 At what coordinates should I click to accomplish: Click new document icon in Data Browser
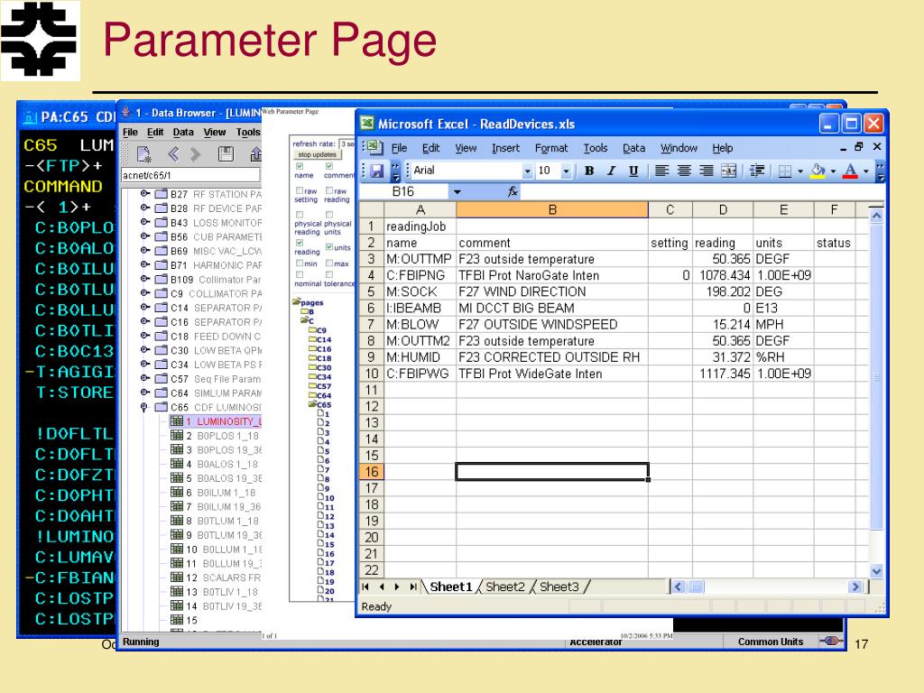point(143,154)
